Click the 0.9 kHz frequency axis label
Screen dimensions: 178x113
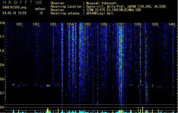tap(2, 65)
